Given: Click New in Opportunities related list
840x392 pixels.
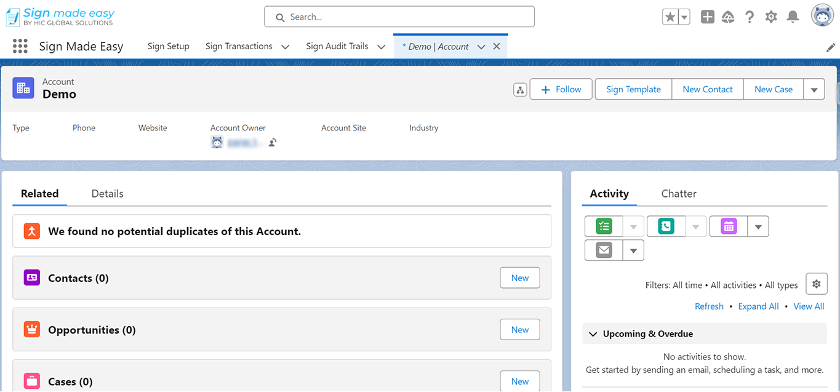Looking at the screenshot, I should [520, 329].
